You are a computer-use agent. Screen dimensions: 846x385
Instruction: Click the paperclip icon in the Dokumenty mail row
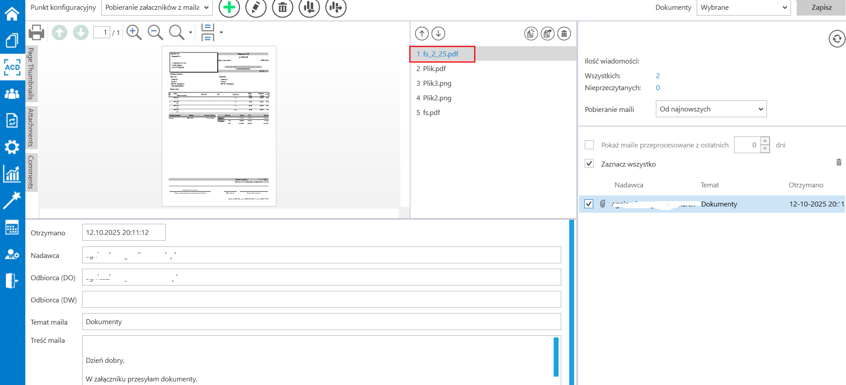coord(603,204)
